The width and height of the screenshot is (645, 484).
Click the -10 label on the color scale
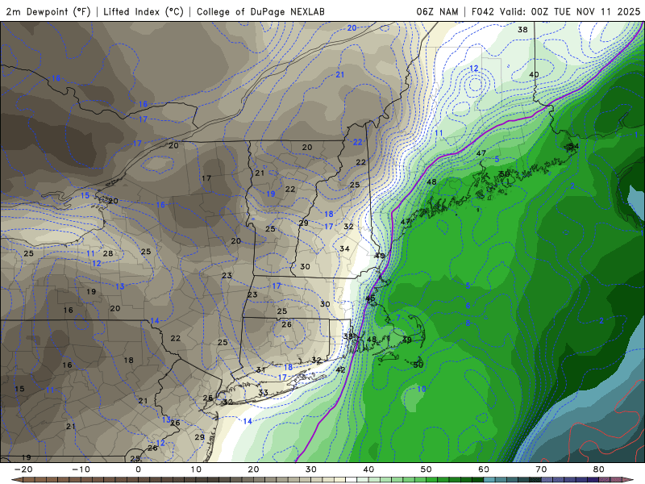point(81,469)
